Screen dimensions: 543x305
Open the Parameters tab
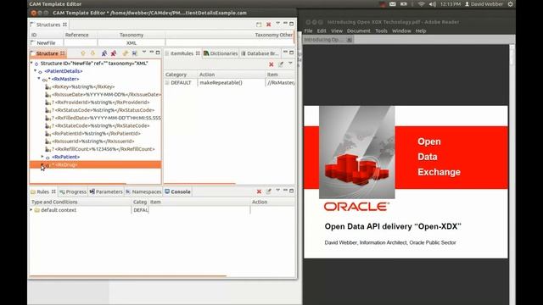(x=106, y=191)
